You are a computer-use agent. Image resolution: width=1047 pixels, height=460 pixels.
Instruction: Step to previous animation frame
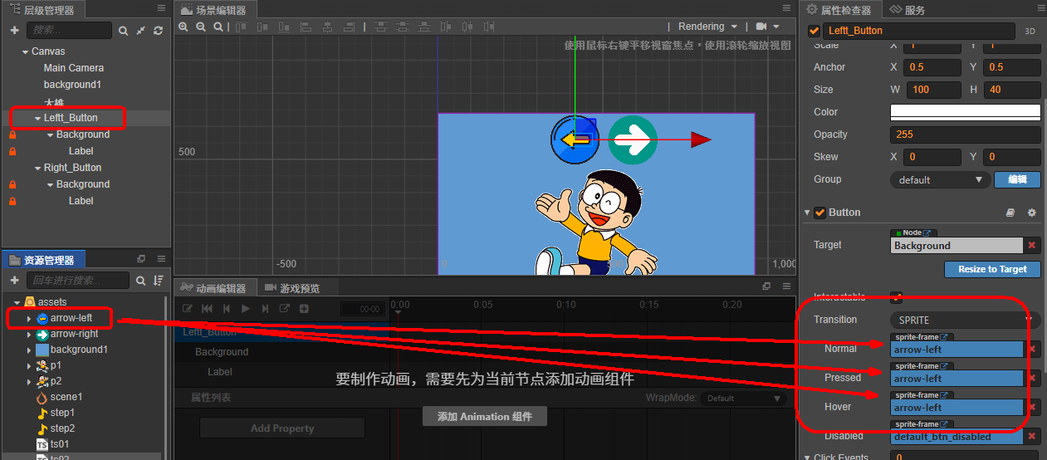226,309
